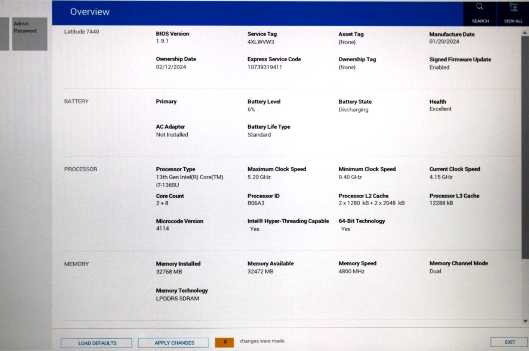529x351 pixels.
Task: Click Minimum Clock Speed 0.40 GHz
Action: click(350, 177)
